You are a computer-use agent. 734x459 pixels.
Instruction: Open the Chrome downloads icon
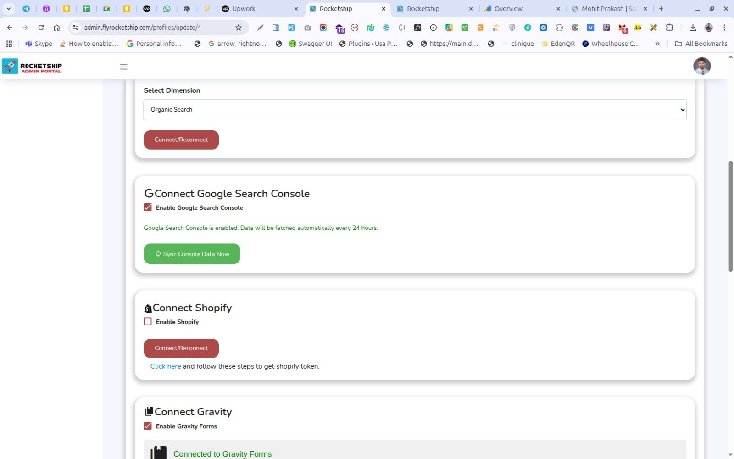tap(693, 28)
